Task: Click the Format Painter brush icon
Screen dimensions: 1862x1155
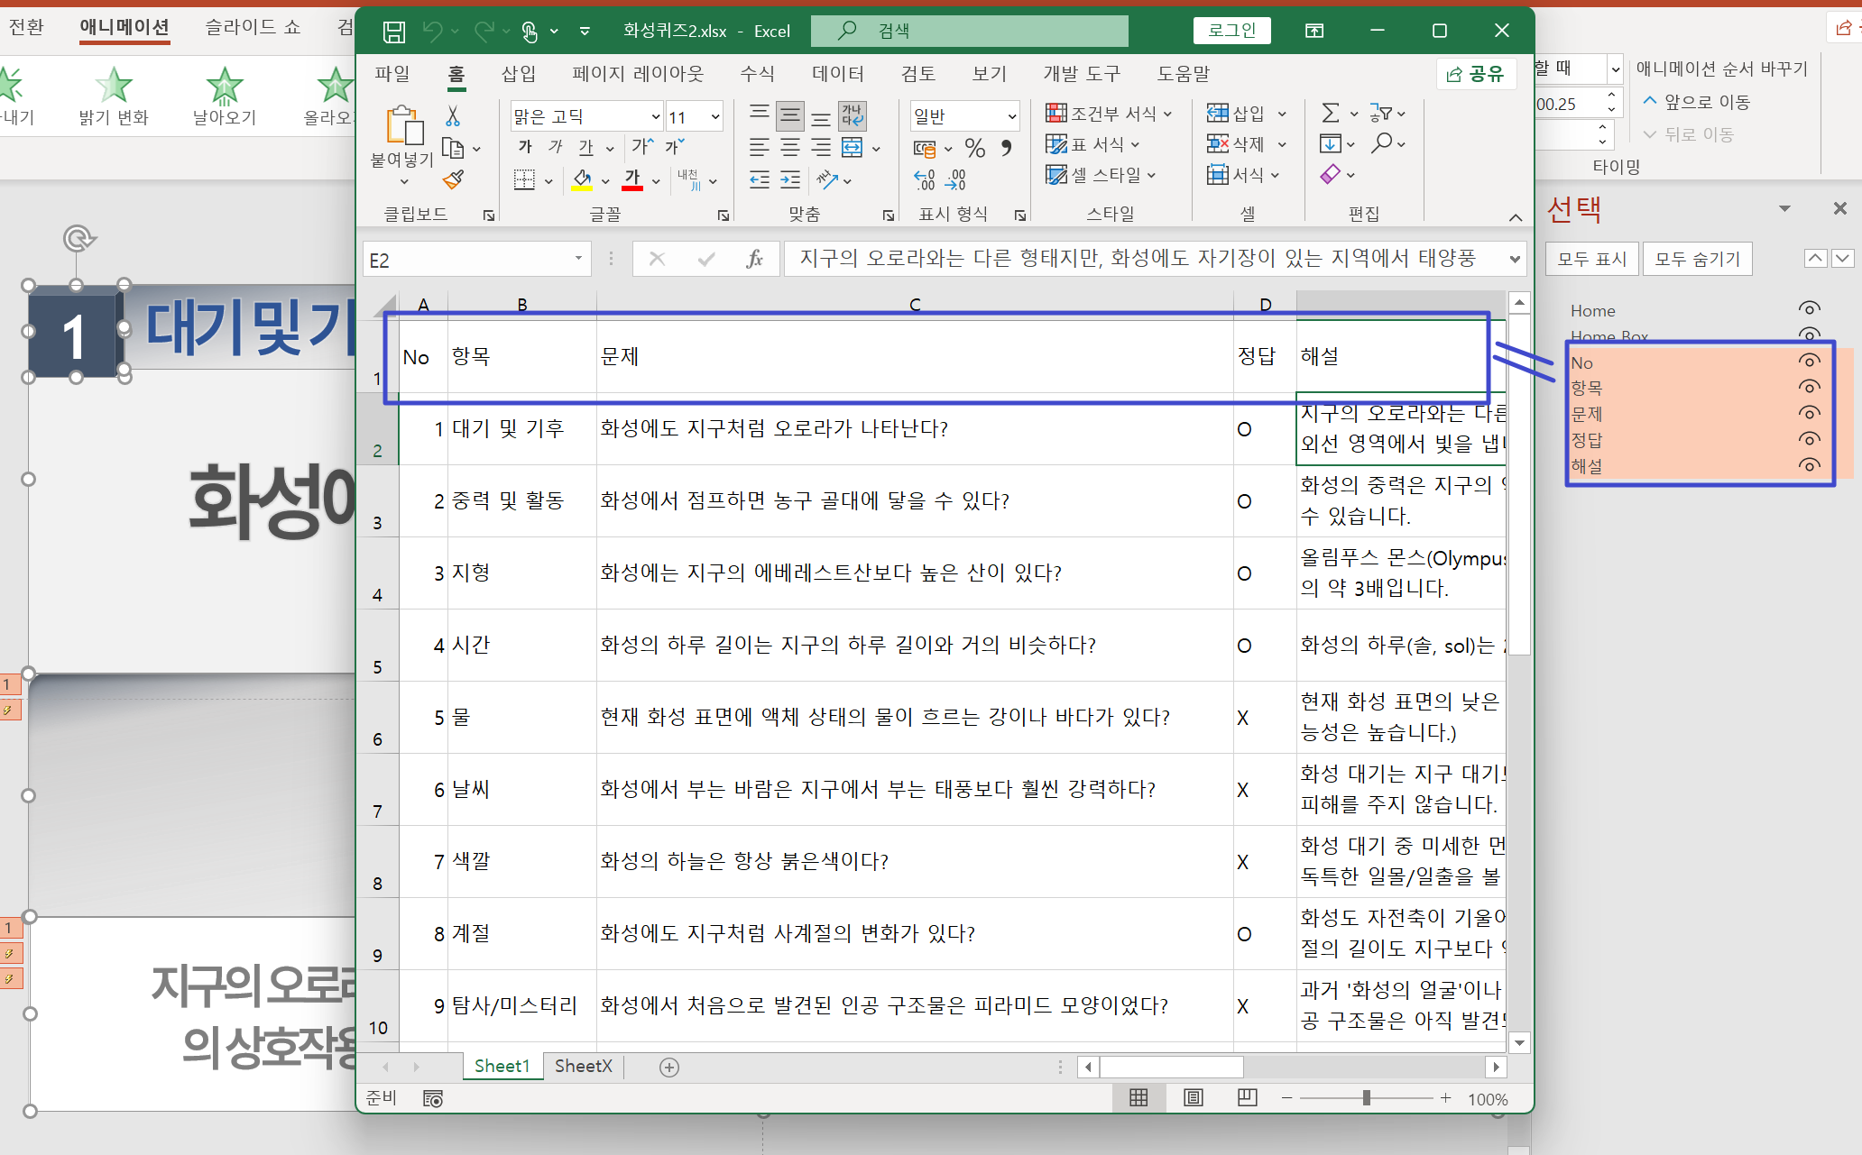Action: pos(454,180)
